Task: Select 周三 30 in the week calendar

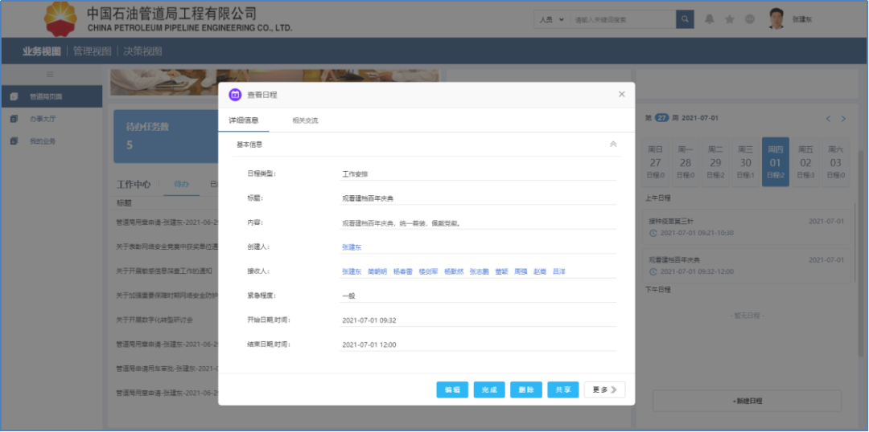Action: point(745,162)
